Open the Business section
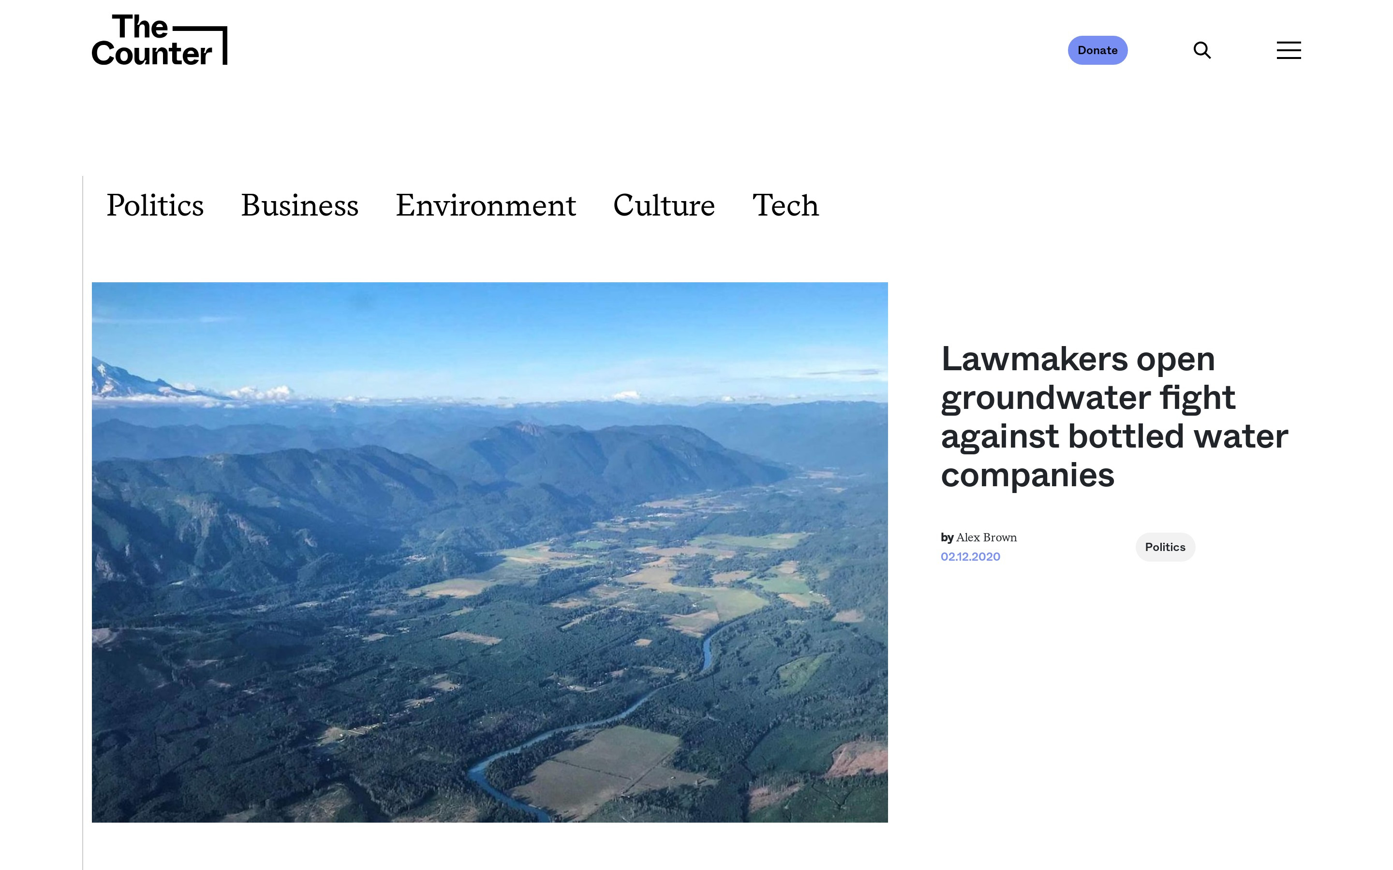1393x870 pixels. click(x=299, y=205)
